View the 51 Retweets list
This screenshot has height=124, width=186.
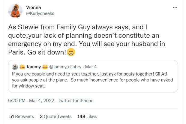(x=22, y=116)
